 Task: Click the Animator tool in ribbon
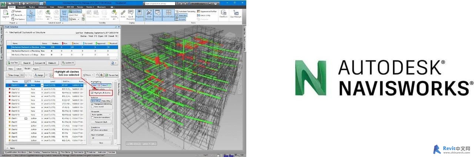point(181,15)
